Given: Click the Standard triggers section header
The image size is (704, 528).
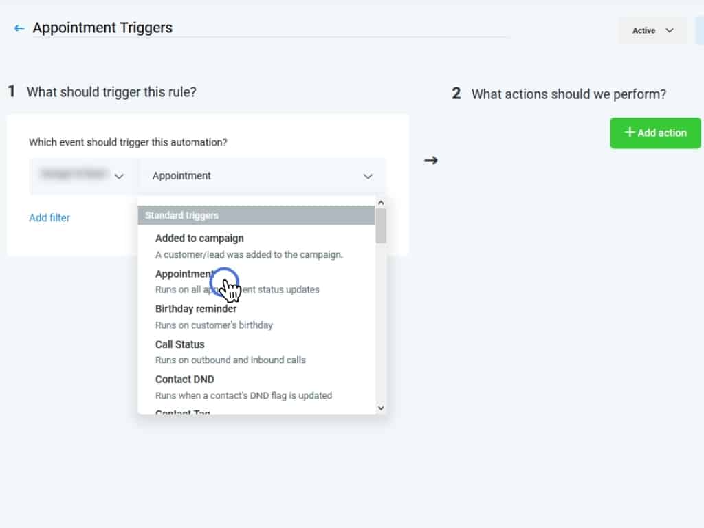Looking at the screenshot, I should tap(256, 216).
